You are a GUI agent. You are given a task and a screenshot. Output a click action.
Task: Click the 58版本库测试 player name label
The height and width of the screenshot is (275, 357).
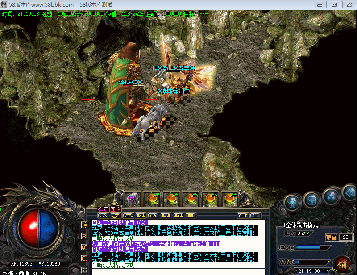click(173, 92)
